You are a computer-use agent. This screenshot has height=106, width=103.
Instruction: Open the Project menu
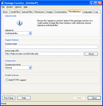click(x=10, y=7)
